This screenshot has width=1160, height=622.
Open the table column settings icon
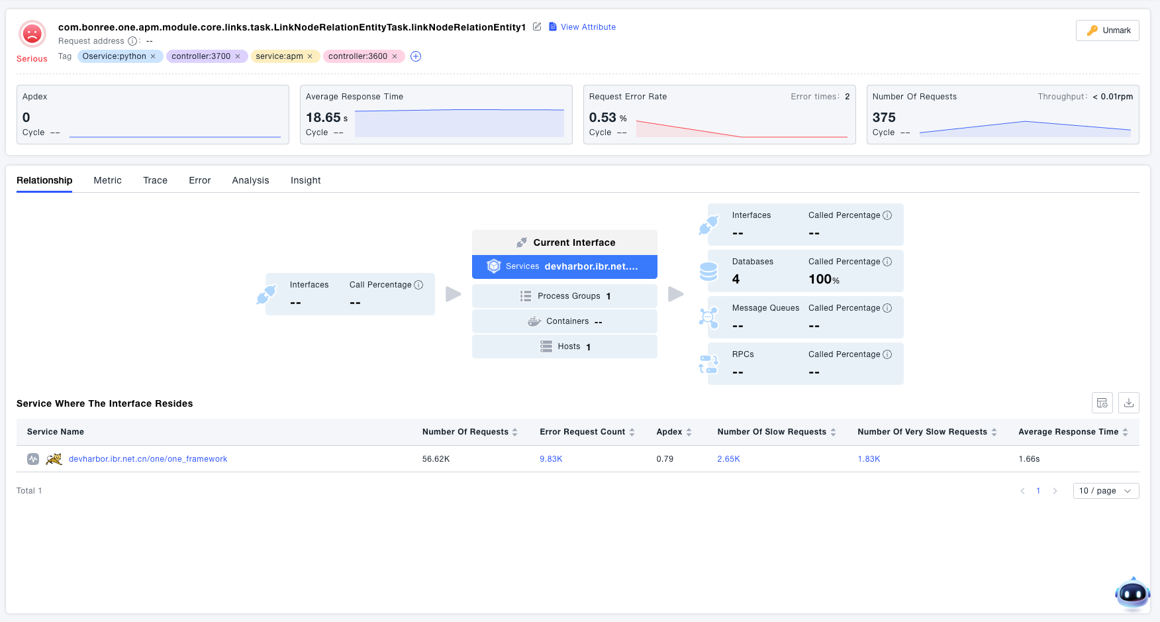click(1102, 403)
